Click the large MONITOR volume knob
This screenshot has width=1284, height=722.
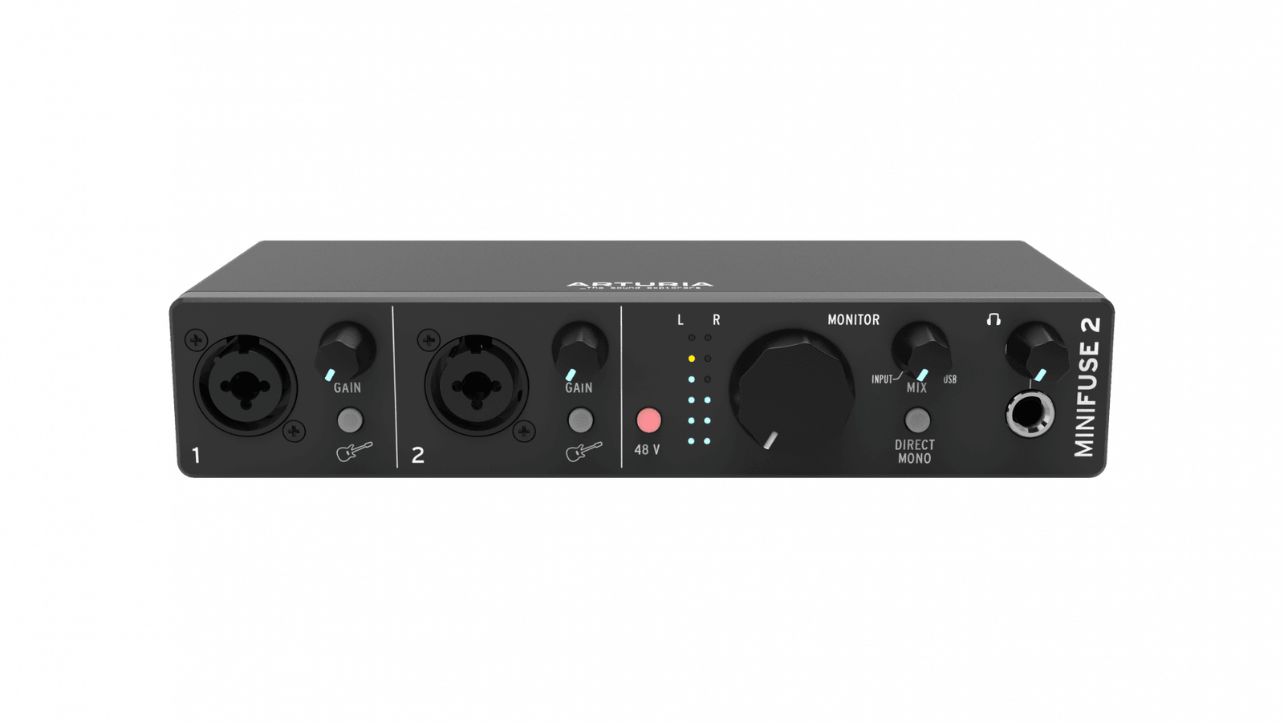[x=791, y=389]
